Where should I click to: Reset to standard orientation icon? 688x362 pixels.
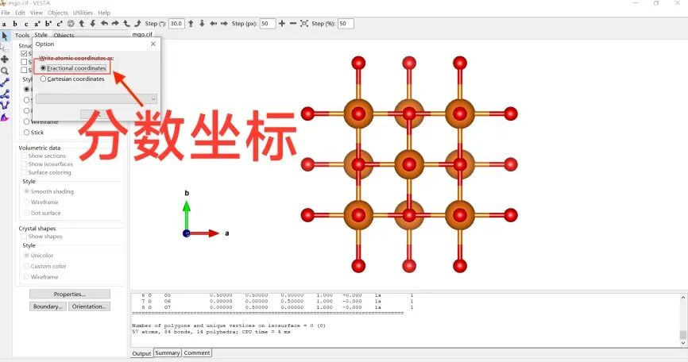pyautogui.click(x=71, y=24)
